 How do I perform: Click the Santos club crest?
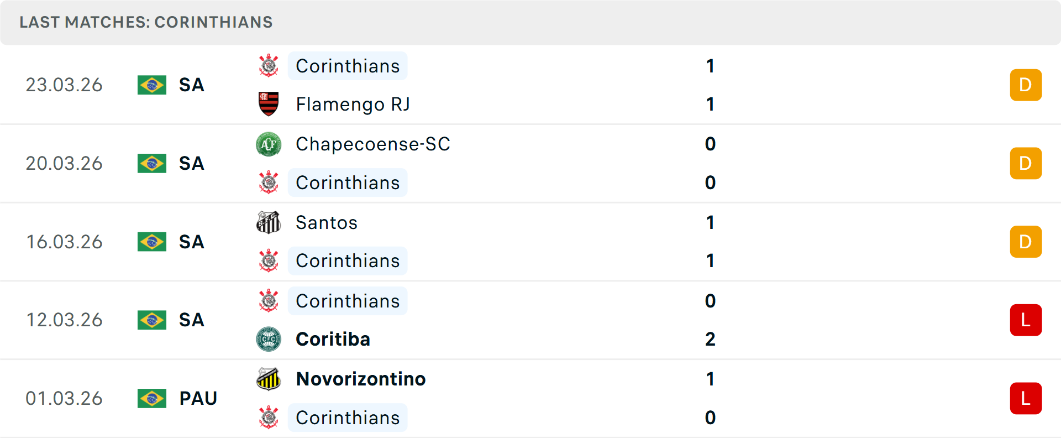(x=269, y=223)
